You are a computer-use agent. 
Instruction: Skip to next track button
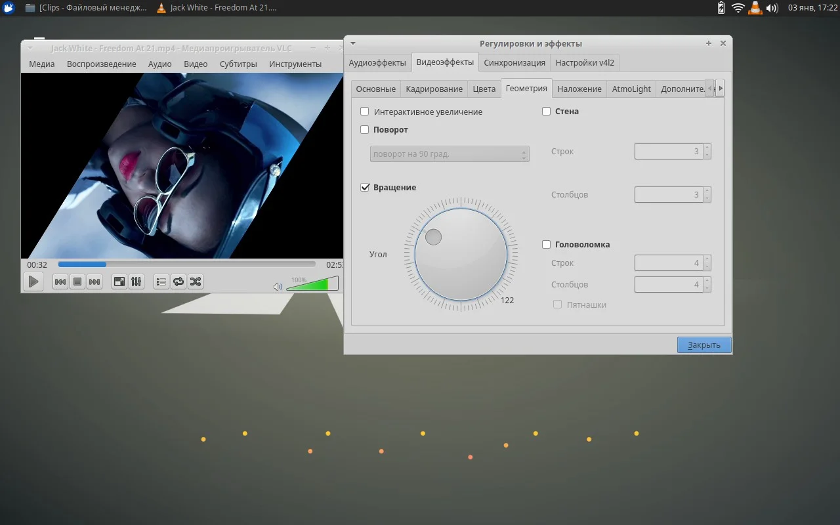(94, 282)
